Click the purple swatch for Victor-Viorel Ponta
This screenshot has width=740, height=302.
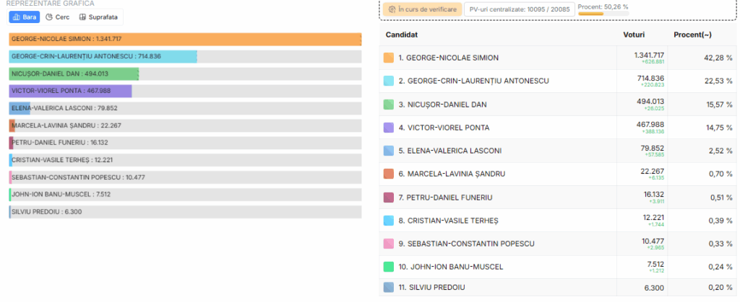point(389,128)
